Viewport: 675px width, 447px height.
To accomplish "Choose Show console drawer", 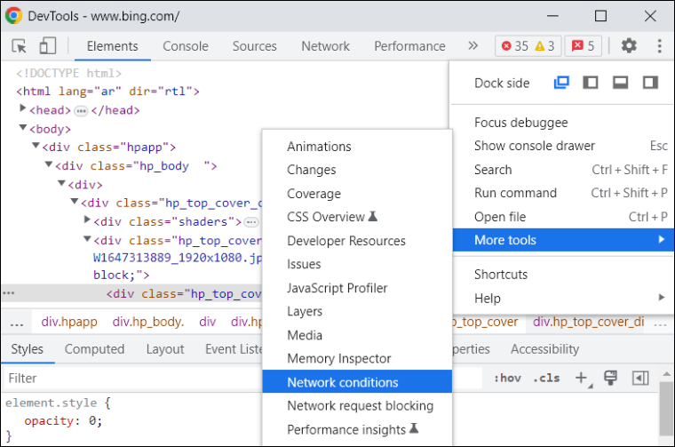I will pyautogui.click(x=563, y=146).
